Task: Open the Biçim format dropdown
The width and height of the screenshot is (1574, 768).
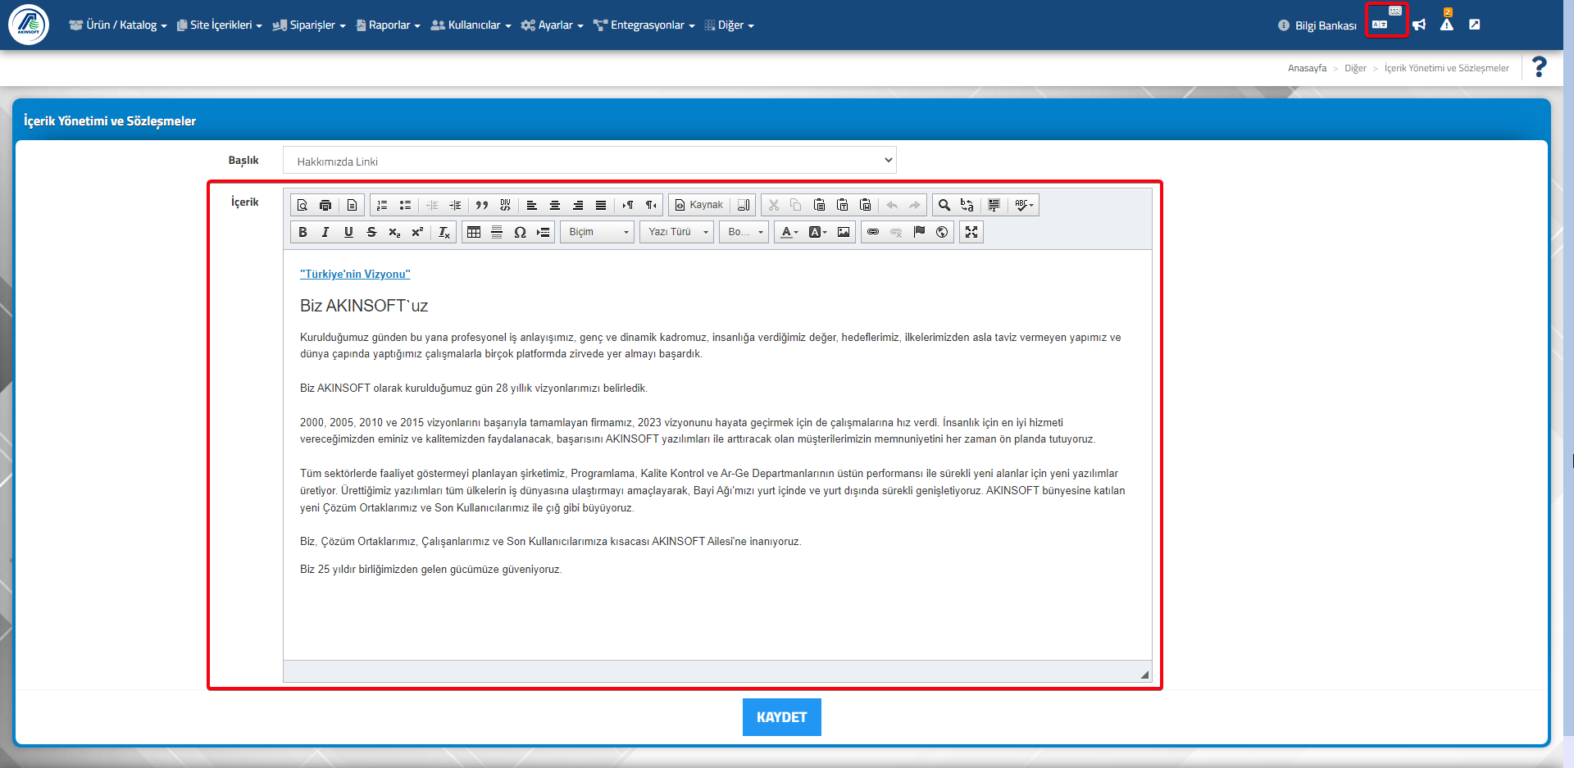Action: point(598,232)
